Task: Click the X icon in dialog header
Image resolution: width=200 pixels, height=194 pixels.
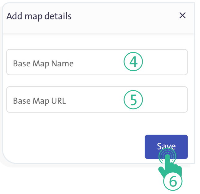Action: pyautogui.click(x=183, y=16)
